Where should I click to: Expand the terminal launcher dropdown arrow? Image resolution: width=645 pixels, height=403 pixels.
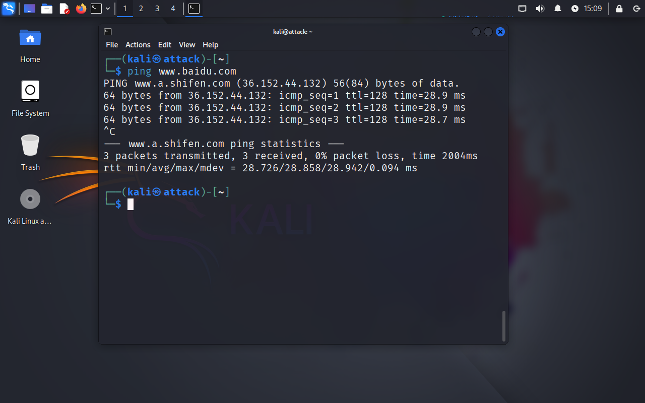(x=108, y=9)
